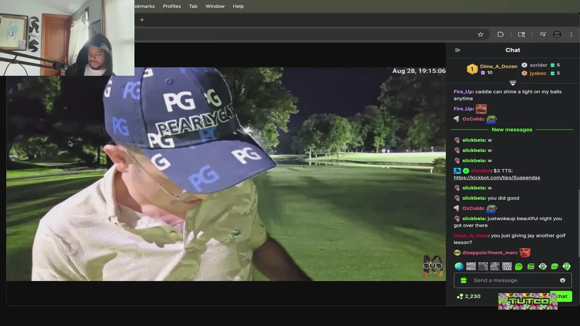Click the silver rank 2 badge by ezrider

click(524, 65)
